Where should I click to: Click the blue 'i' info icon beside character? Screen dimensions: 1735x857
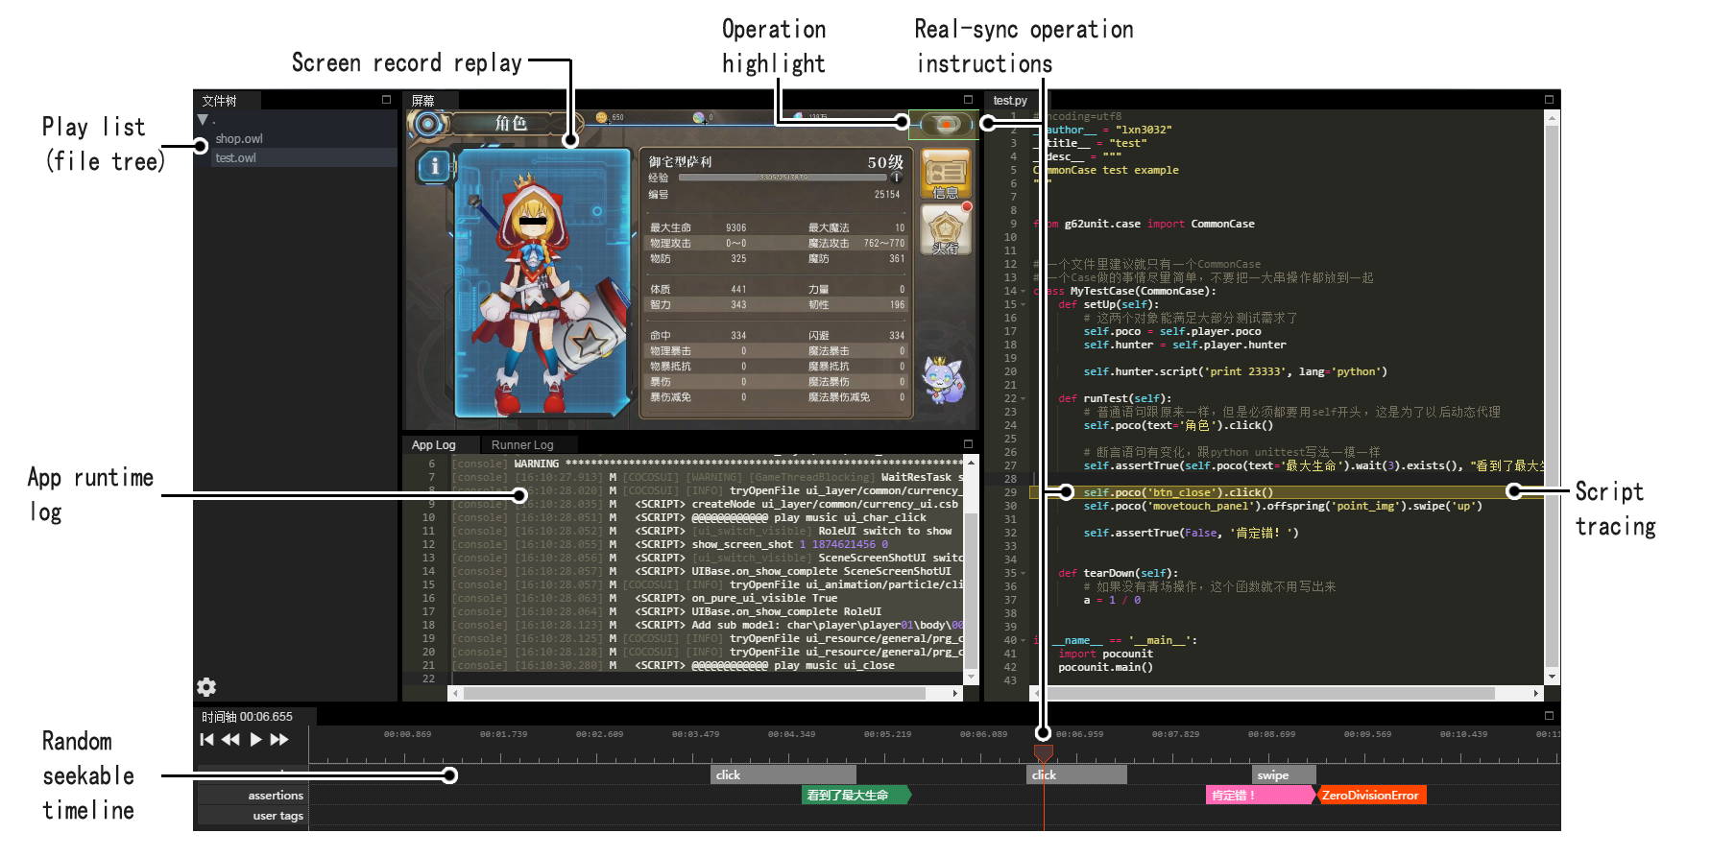[435, 166]
